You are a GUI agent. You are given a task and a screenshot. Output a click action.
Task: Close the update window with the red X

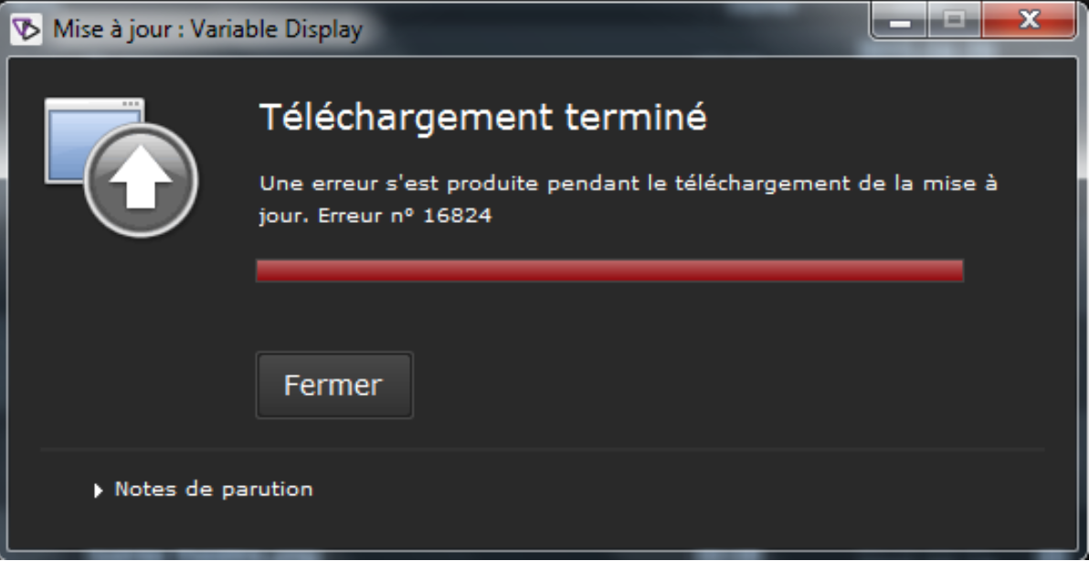[1029, 21]
